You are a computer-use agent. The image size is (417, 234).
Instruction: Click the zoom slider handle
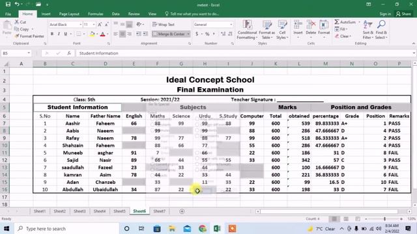[x=384, y=219]
